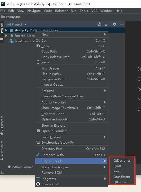Select Optimize Imports entry
The height and width of the screenshot is (192, 141).
[x=72, y=119]
